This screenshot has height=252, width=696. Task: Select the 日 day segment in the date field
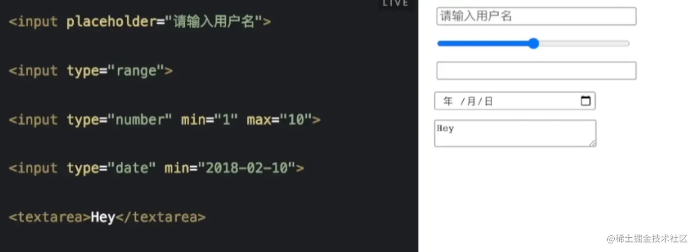pos(488,101)
